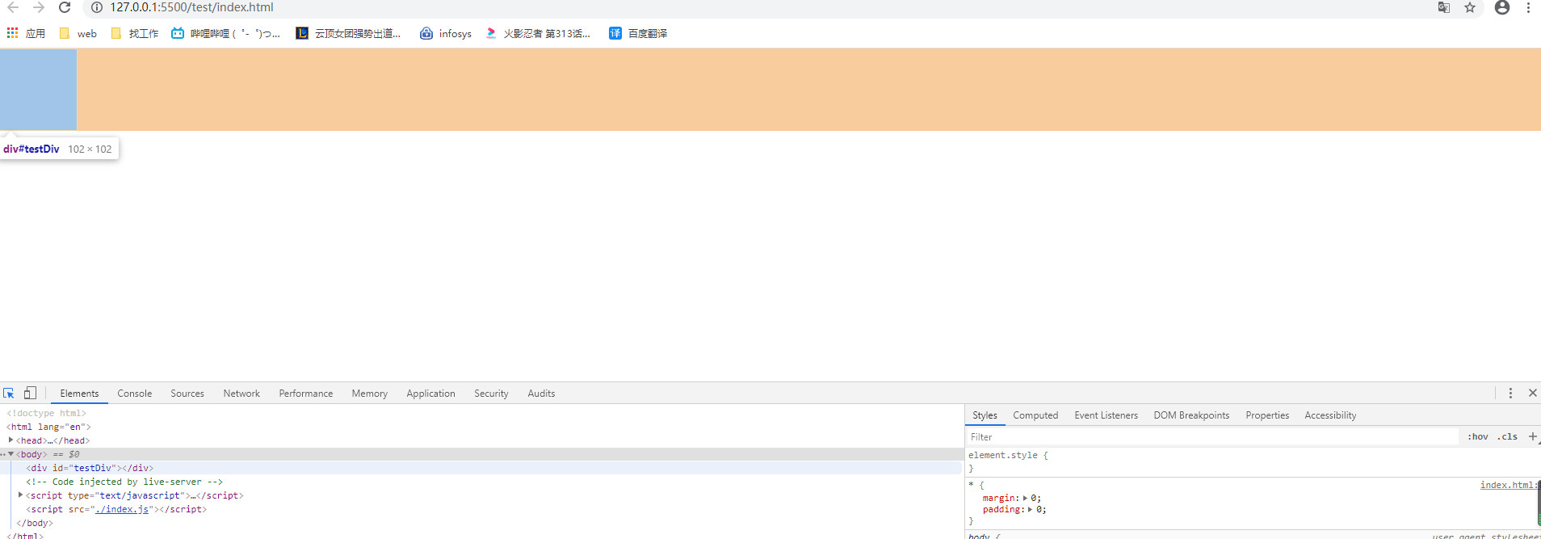Open the Event Listeners sidebar tab

point(1106,415)
